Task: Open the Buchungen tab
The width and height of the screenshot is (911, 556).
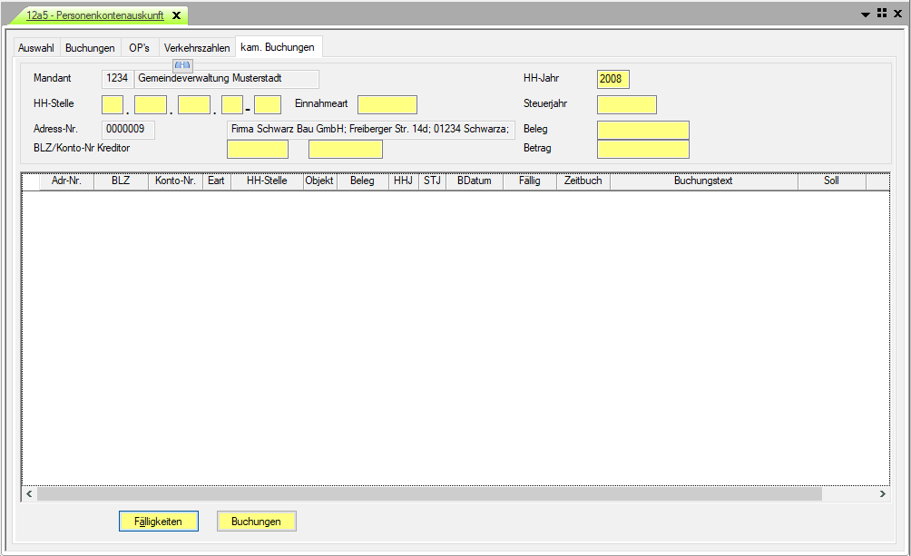Action: (x=90, y=48)
